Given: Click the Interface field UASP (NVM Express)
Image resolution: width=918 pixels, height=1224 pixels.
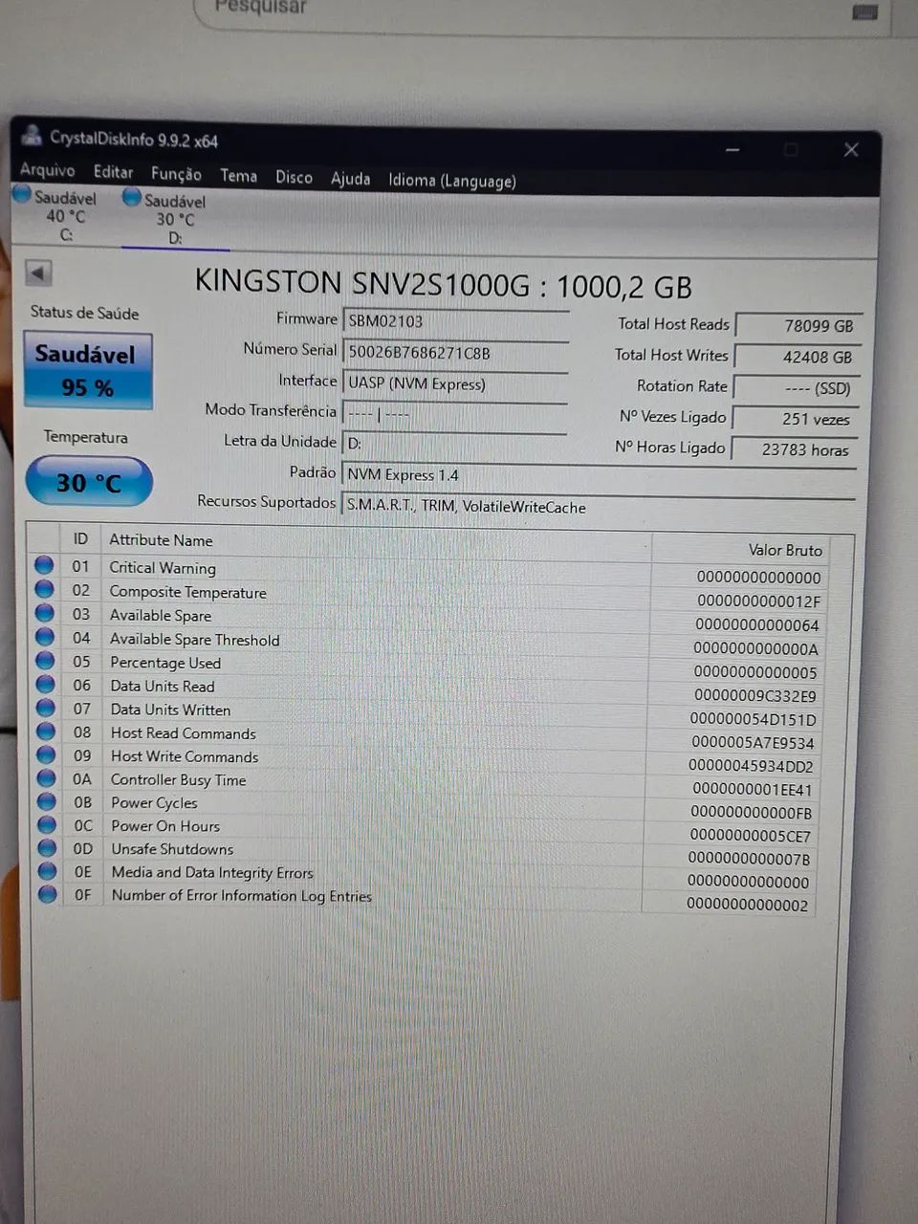Looking at the screenshot, I should tap(455, 383).
